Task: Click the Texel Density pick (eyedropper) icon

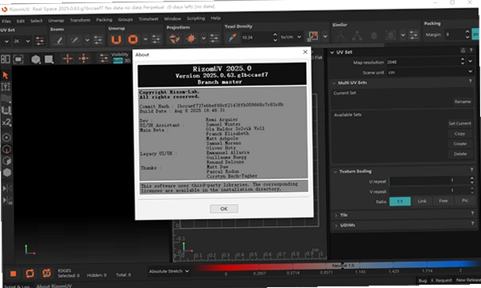Action: pyautogui.click(x=232, y=37)
